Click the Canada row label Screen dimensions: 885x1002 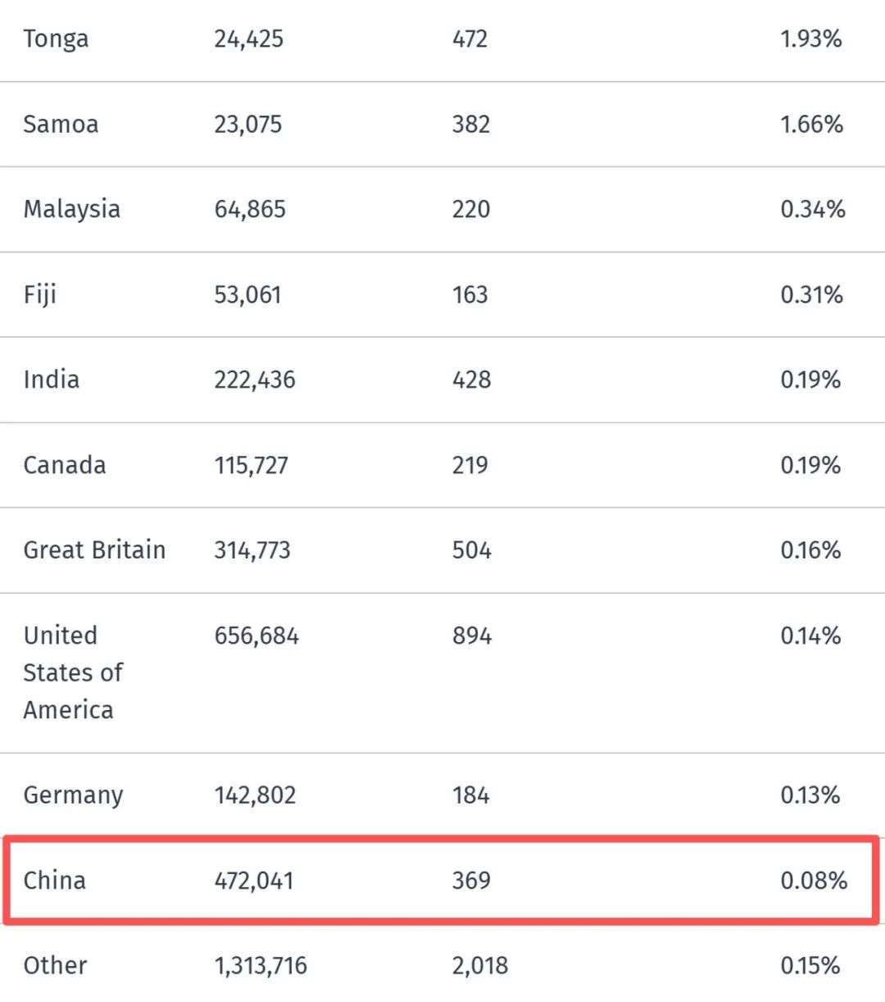64,465
